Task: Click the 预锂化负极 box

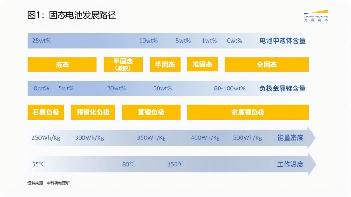Action: pyautogui.click(x=93, y=112)
